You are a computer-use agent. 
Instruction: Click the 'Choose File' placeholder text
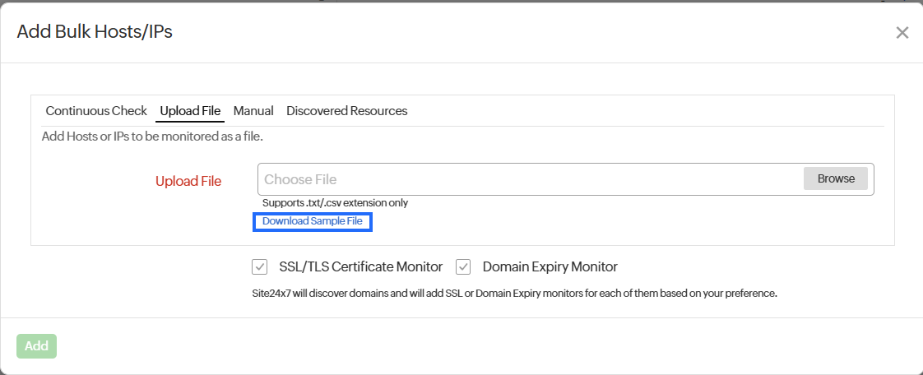click(300, 179)
